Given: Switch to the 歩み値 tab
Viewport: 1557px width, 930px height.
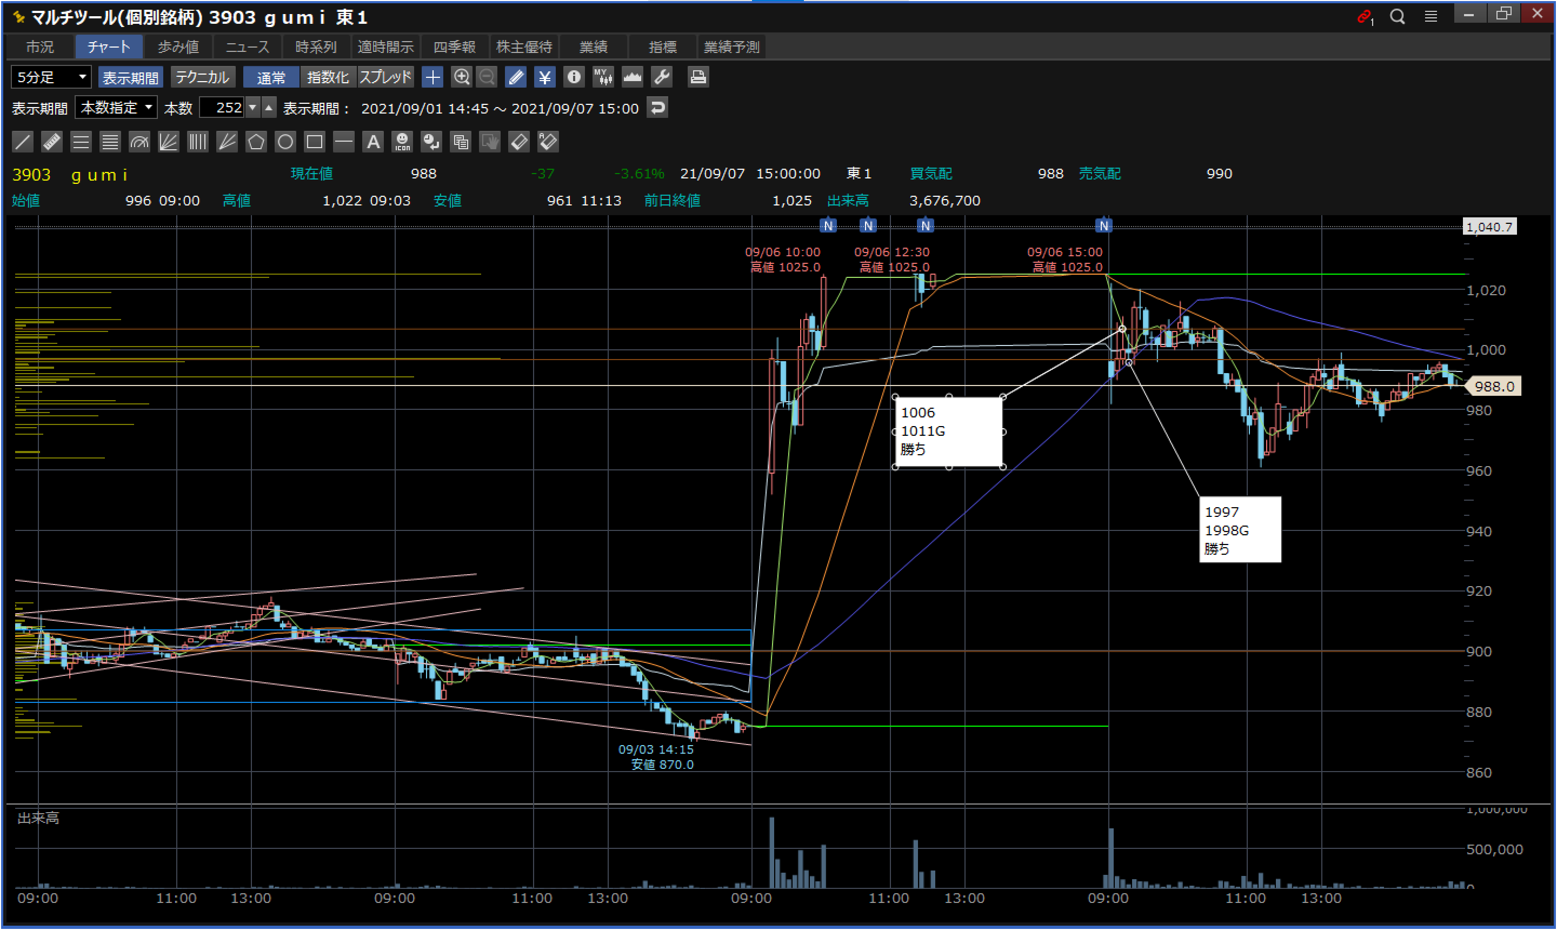Looking at the screenshot, I should click(x=178, y=47).
